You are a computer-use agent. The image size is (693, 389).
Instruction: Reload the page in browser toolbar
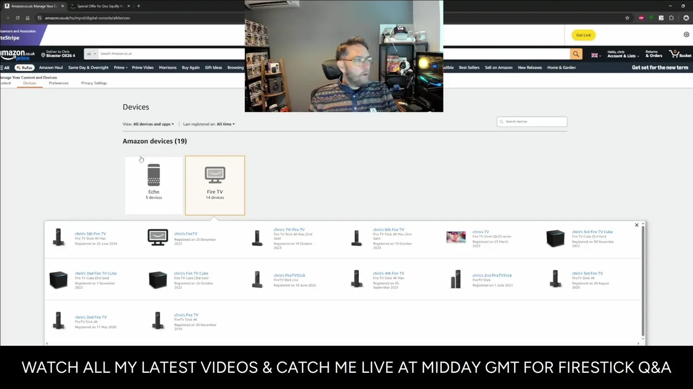tap(17, 18)
